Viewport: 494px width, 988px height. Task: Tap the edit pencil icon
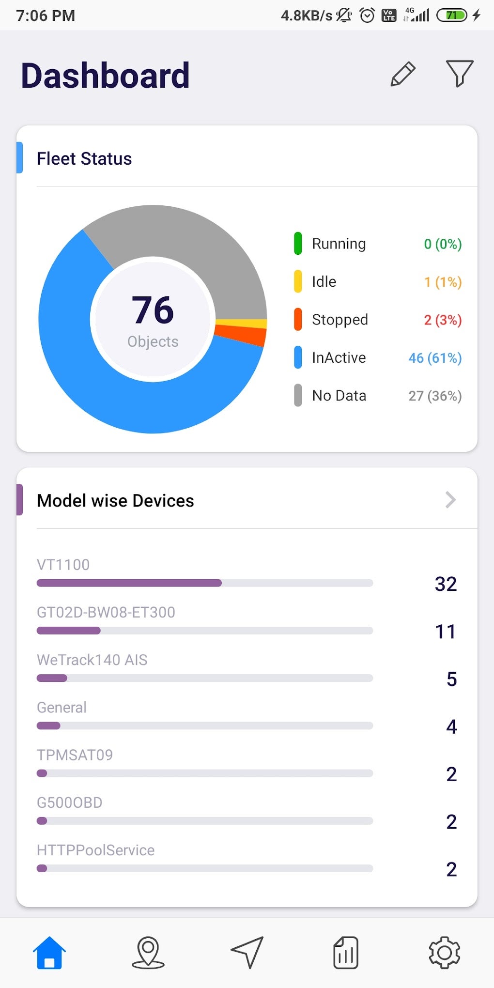click(403, 74)
